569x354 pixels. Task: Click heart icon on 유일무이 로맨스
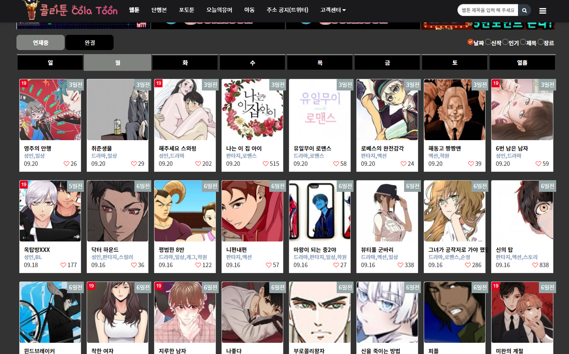[x=336, y=164]
